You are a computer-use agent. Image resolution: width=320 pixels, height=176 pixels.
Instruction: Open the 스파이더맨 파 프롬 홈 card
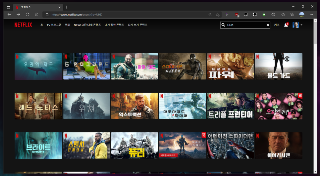pyautogui.click(x=183, y=66)
